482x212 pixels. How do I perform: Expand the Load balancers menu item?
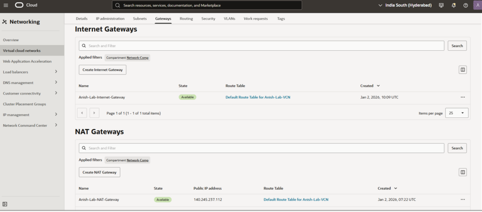(x=56, y=72)
